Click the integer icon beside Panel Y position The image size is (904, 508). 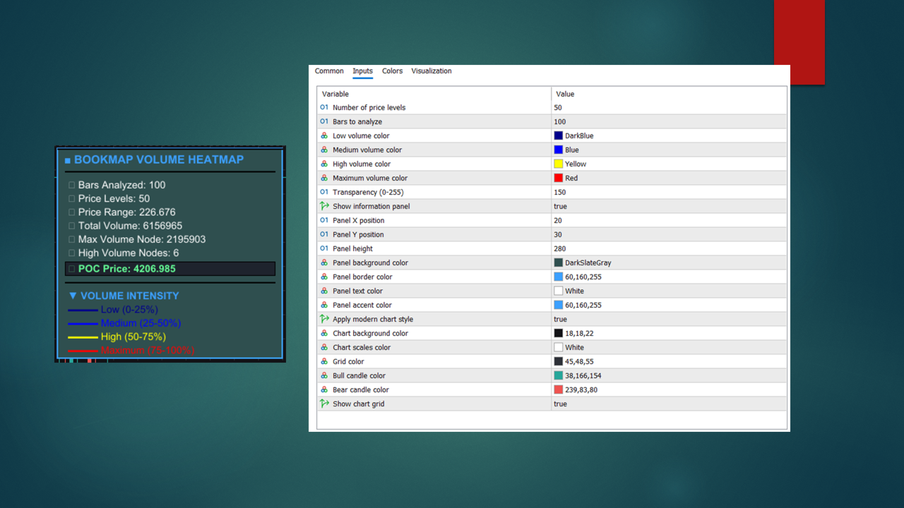pyautogui.click(x=324, y=234)
